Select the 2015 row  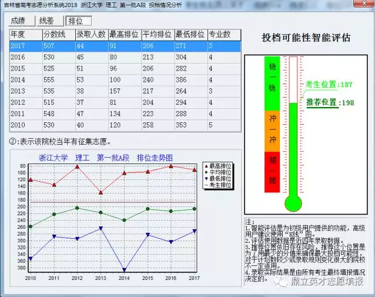[x=125, y=68]
